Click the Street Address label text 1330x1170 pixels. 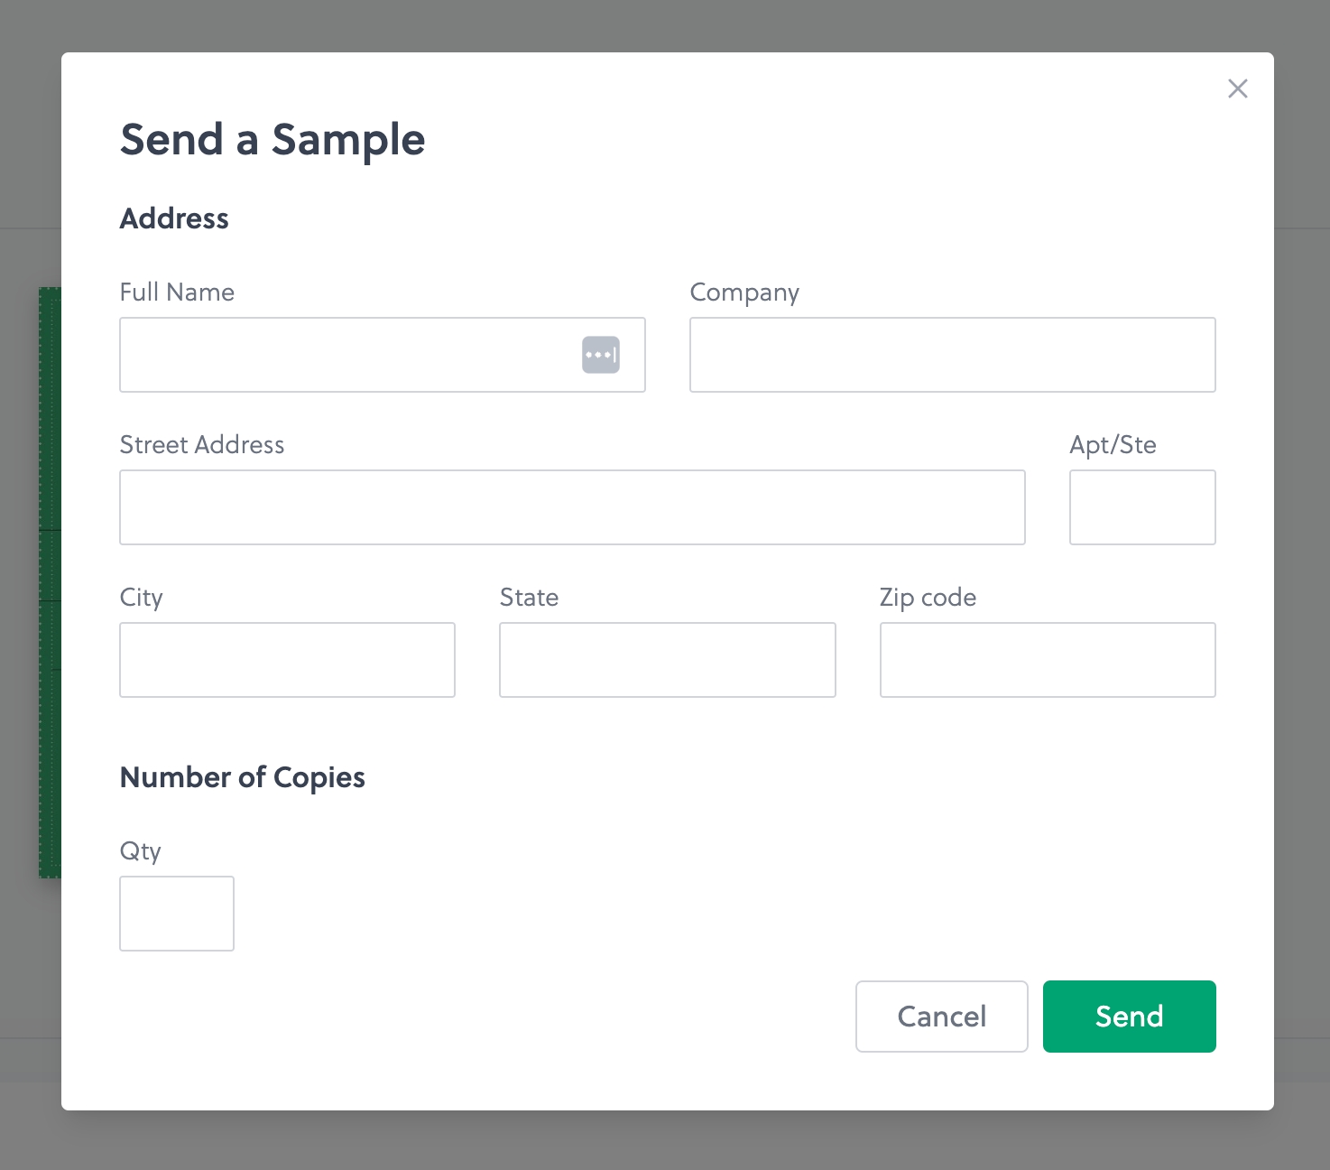pos(202,445)
